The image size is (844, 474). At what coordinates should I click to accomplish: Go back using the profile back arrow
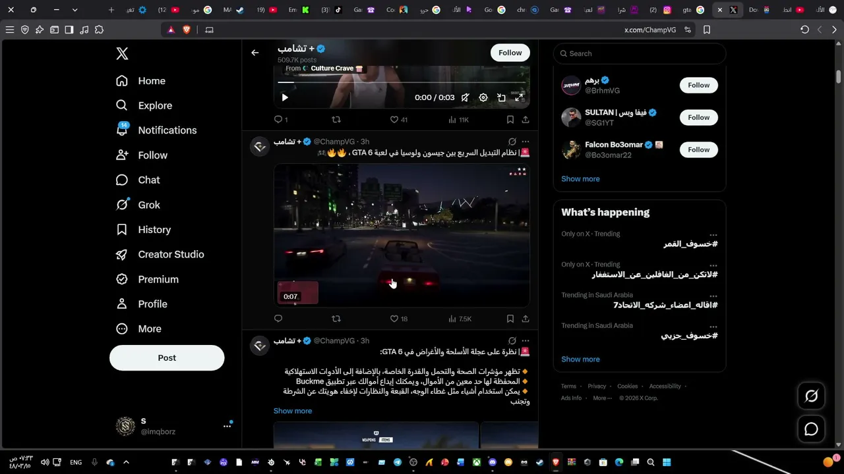tap(255, 53)
